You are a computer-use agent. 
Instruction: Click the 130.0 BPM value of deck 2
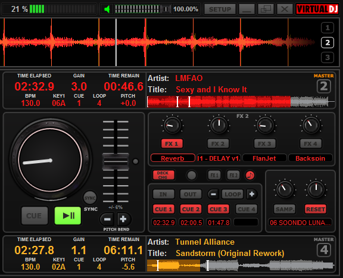click(30, 103)
